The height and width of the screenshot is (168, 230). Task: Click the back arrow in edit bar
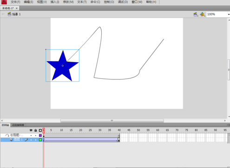click(3, 14)
